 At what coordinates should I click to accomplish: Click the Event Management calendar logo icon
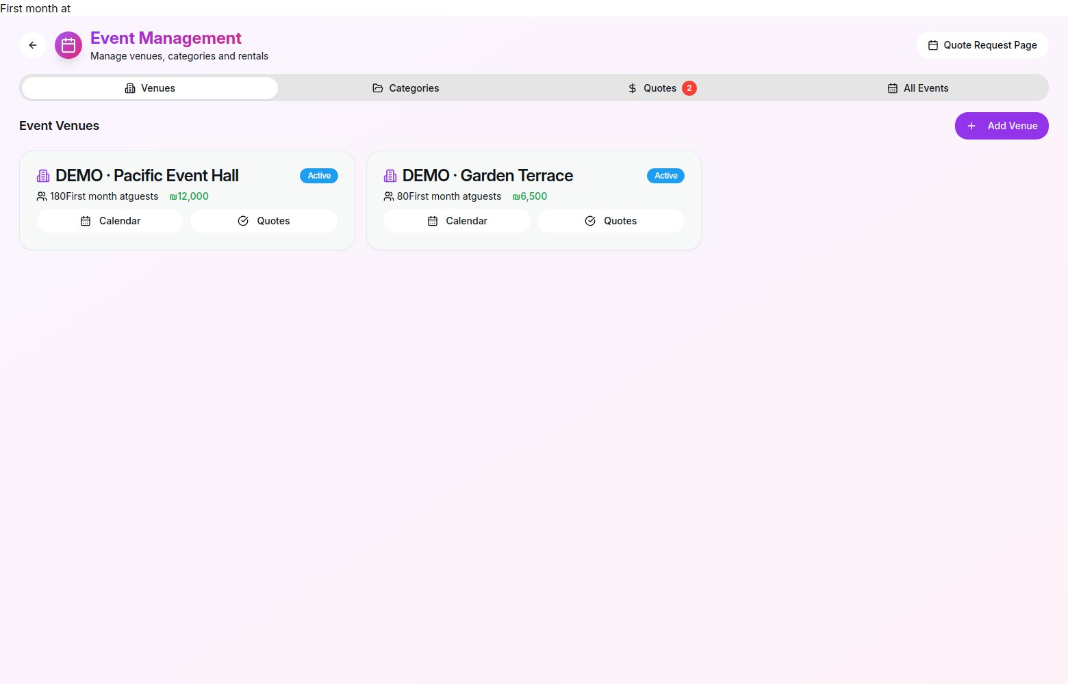tap(68, 45)
